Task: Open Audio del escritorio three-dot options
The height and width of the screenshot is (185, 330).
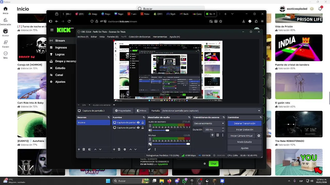Action: point(150,126)
